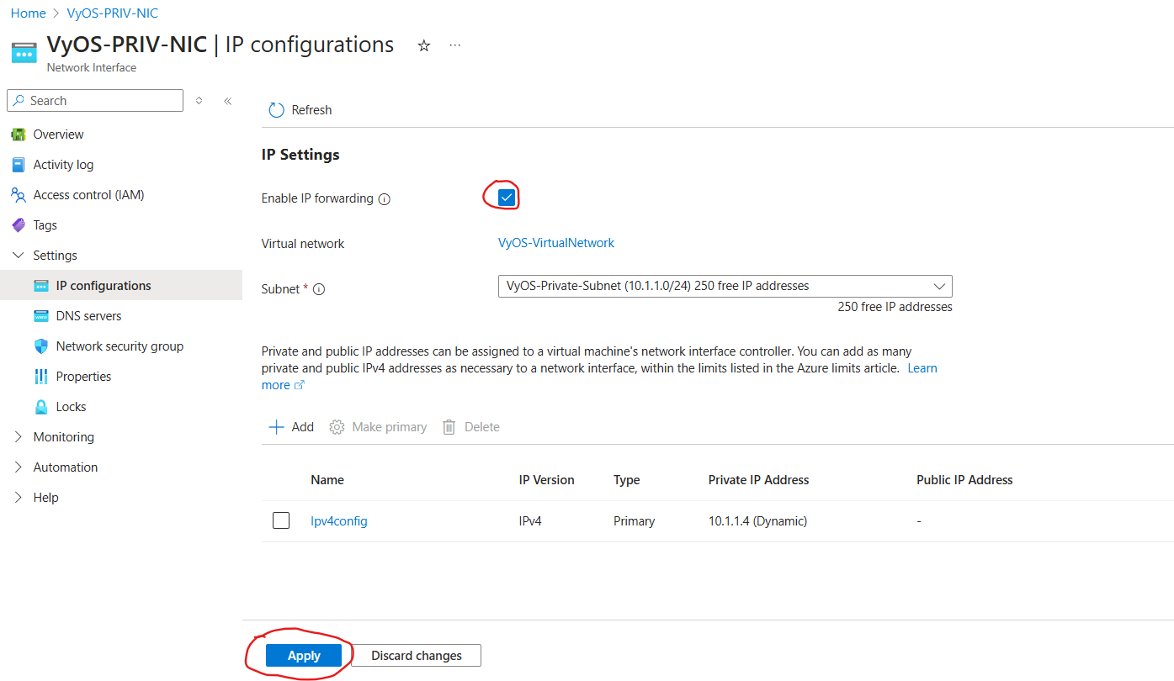
Task: Open the Overview page icon in sidebar
Action: tap(19, 134)
